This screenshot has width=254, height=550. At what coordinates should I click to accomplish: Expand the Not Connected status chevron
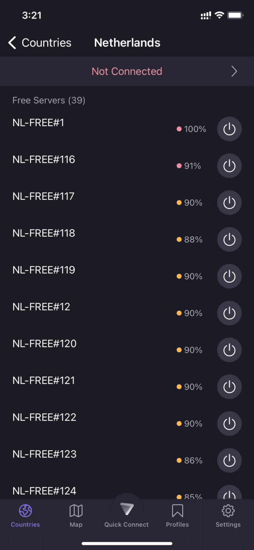234,71
